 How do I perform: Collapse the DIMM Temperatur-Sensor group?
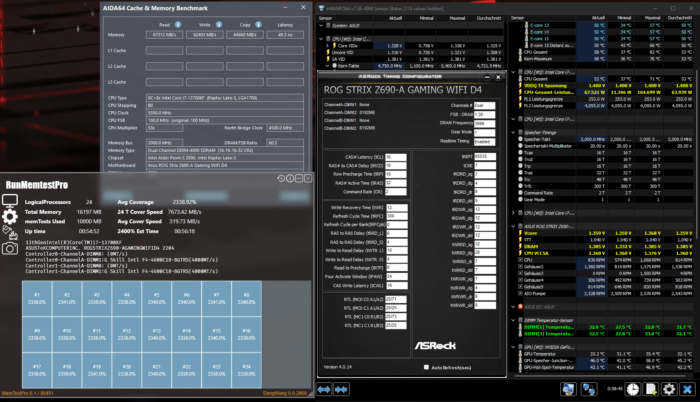513,320
